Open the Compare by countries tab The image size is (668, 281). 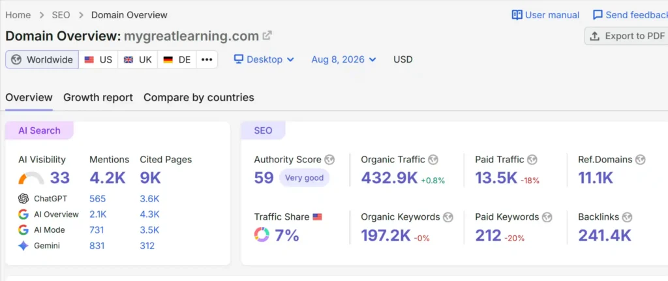pyautogui.click(x=198, y=98)
